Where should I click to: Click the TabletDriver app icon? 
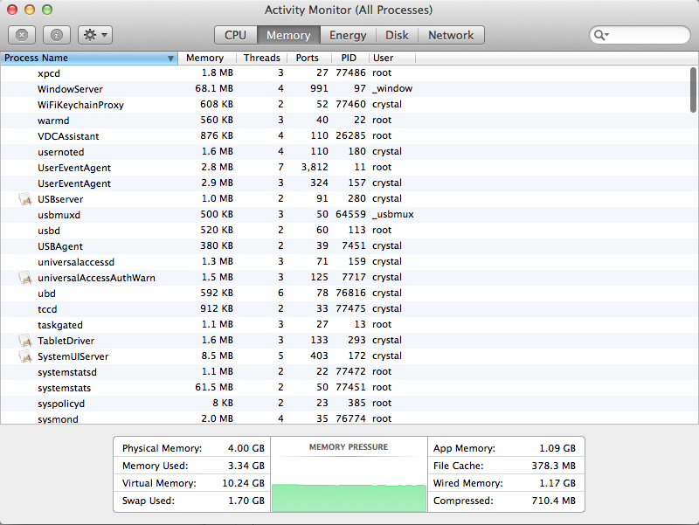25,341
